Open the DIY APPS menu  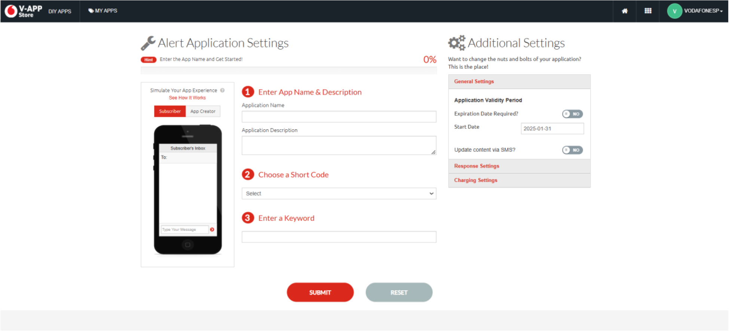click(60, 11)
